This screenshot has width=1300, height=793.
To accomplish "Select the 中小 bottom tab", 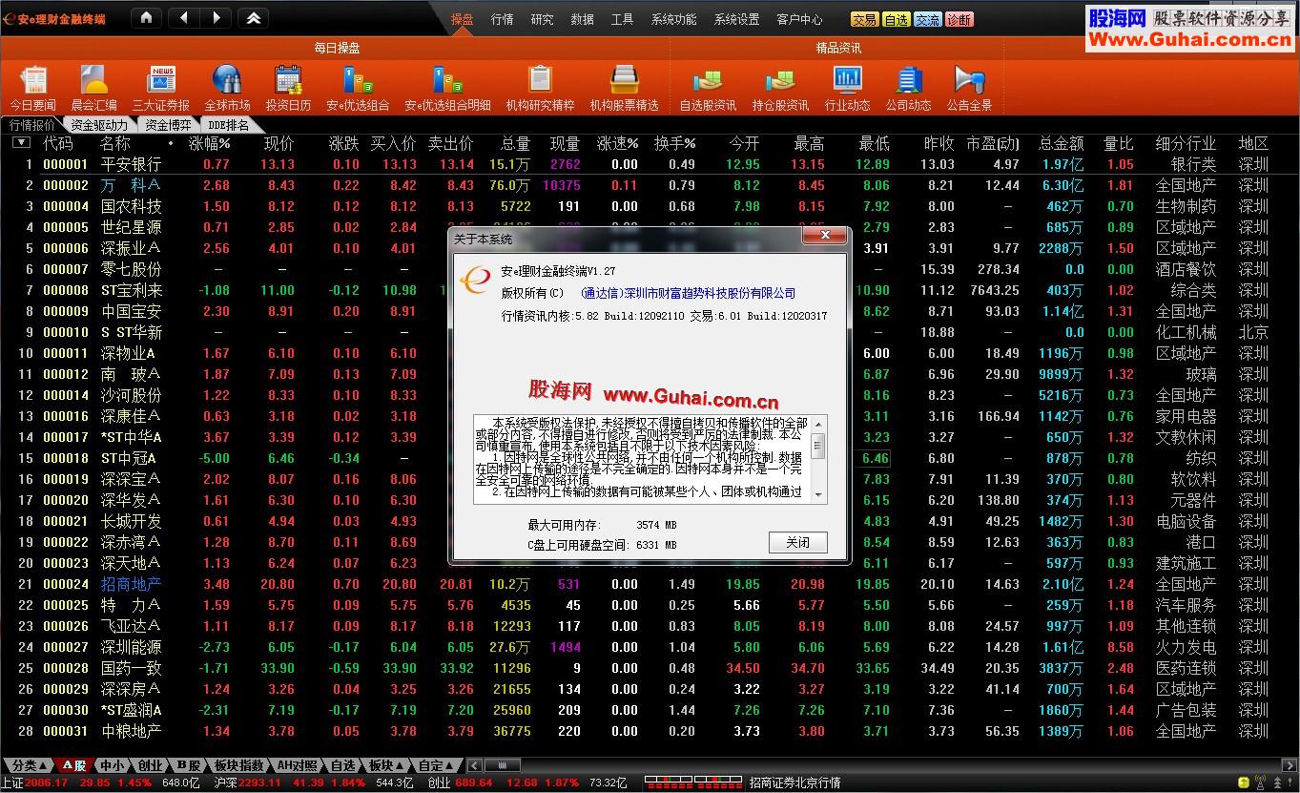I will point(113,765).
